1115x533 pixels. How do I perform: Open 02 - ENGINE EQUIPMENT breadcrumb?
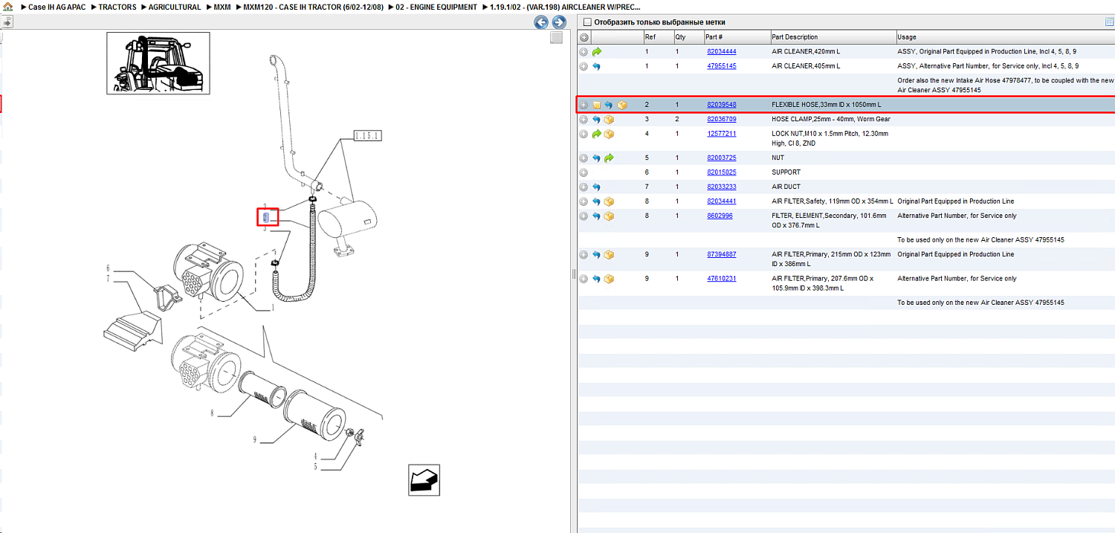pyautogui.click(x=436, y=7)
